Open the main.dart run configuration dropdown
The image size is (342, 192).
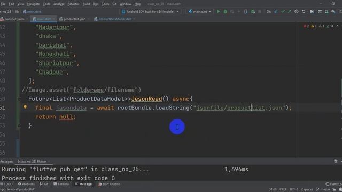tap(200, 11)
